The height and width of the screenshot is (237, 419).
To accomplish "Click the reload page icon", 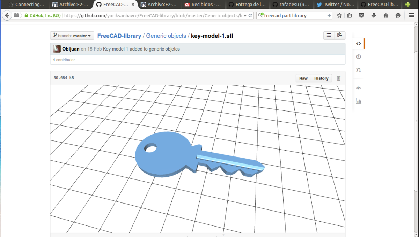I will [x=250, y=16].
